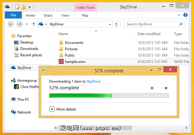
Task: Click the green download progress bar
Action: (109, 96)
